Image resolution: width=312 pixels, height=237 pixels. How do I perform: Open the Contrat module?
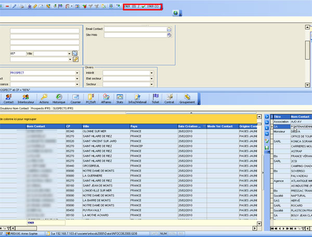(169, 98)
